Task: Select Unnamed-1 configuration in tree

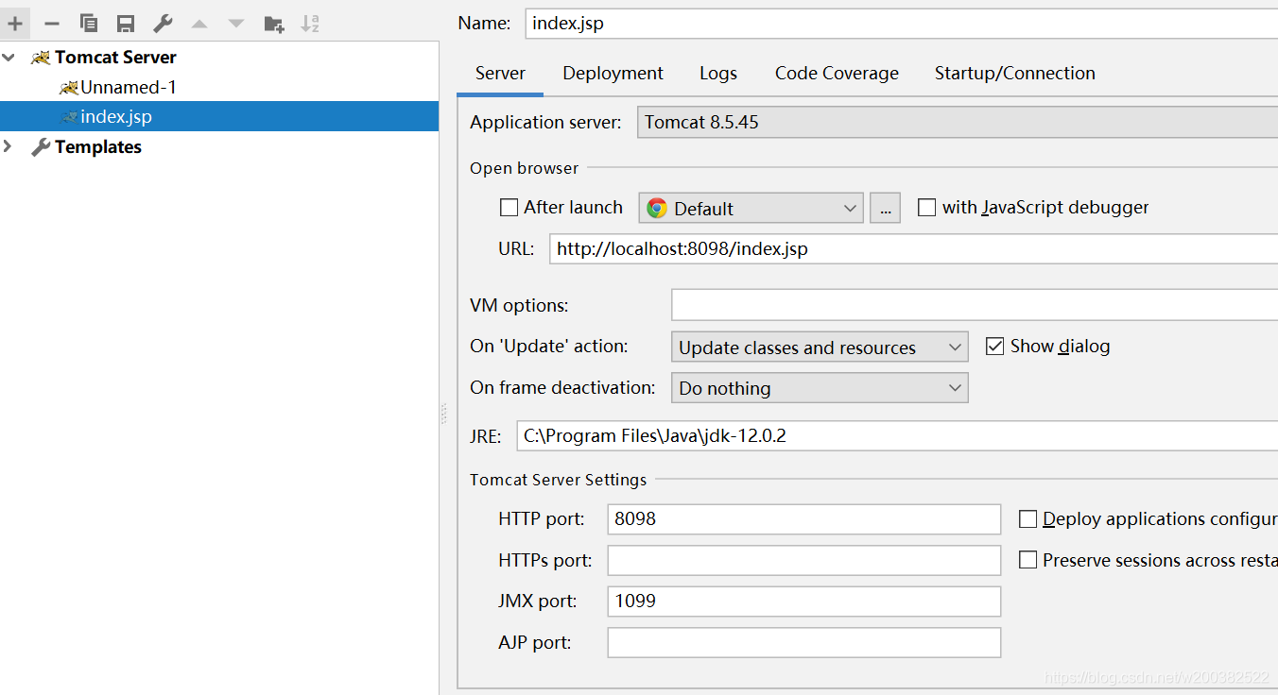Action: tap(129, 88)
